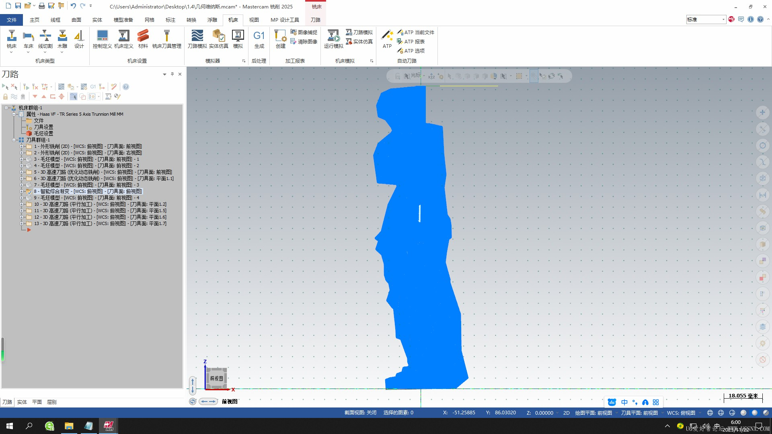Toggle selection folder of operation 8 智能综合渐变

(29, 192)
